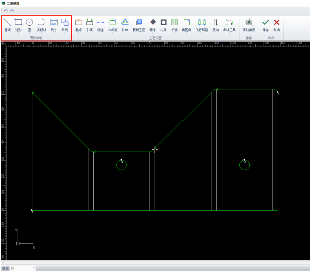Image resolution: width=310 pixels, height=271 pixels.
Task: Open the 清除 clear dropdown
Action: [x=153, y=33]
